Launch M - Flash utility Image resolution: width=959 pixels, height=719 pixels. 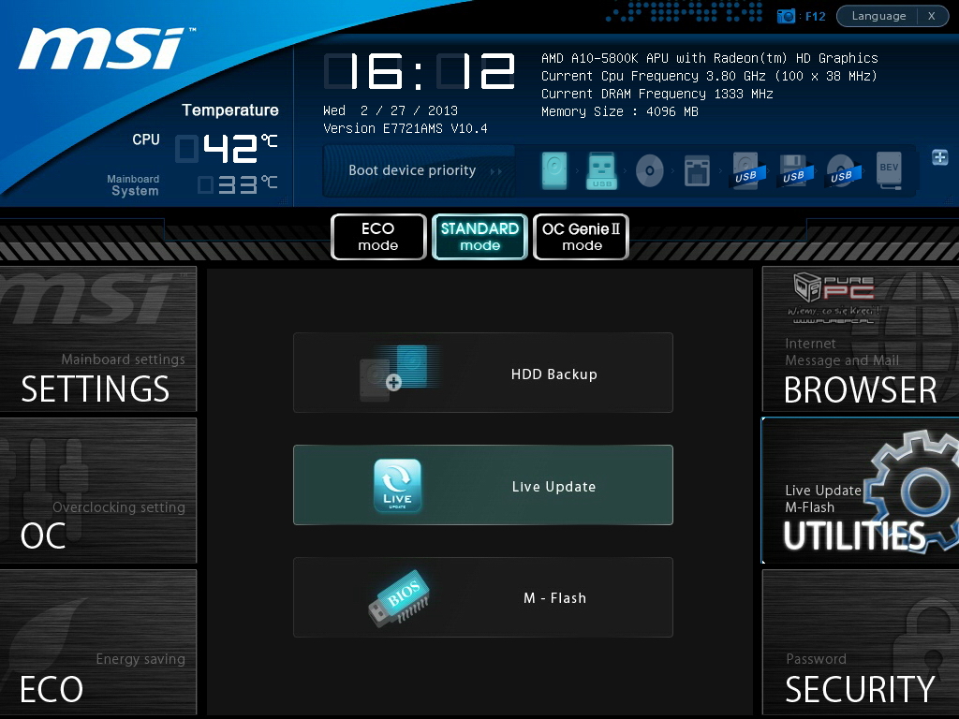(x=483, y=597)
